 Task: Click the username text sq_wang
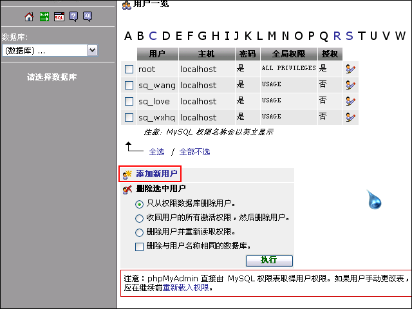pos(157,86)
